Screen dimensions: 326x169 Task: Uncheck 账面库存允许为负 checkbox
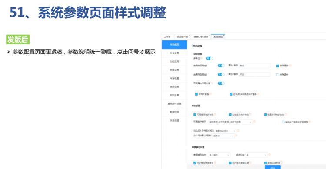pos(266,115)
